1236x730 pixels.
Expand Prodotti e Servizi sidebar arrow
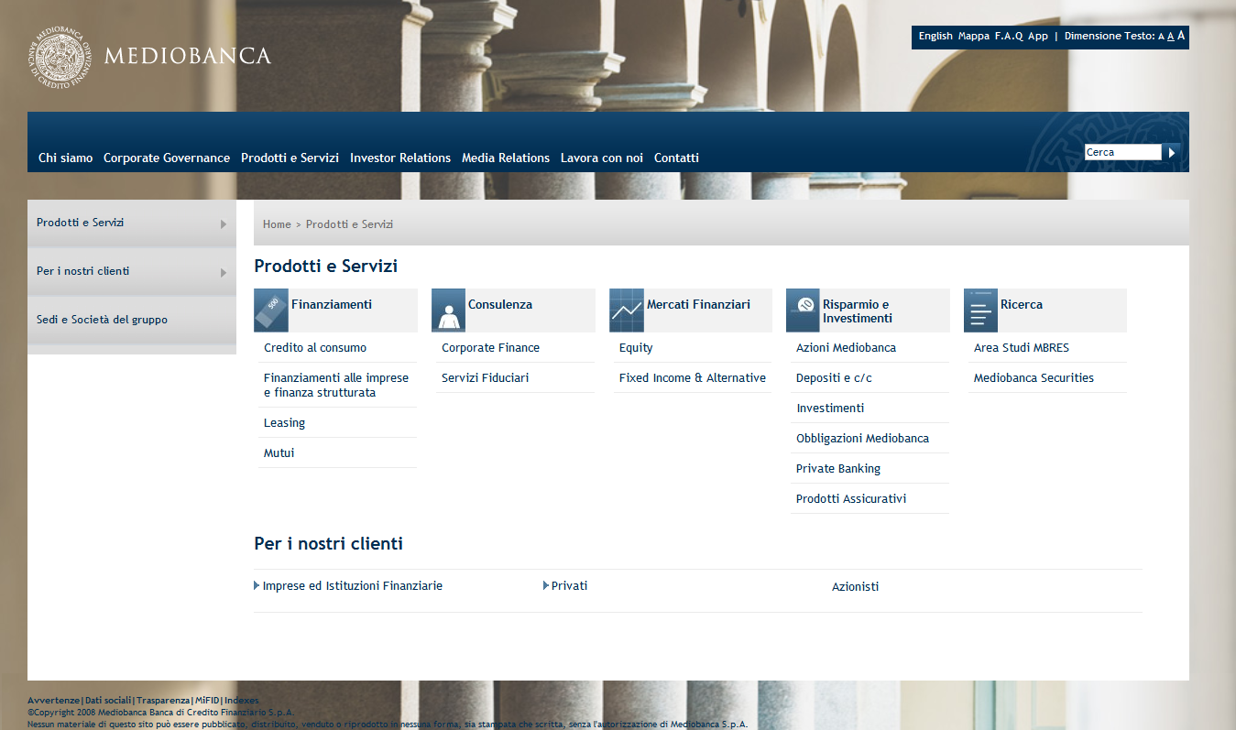click(x=224, y=223)
